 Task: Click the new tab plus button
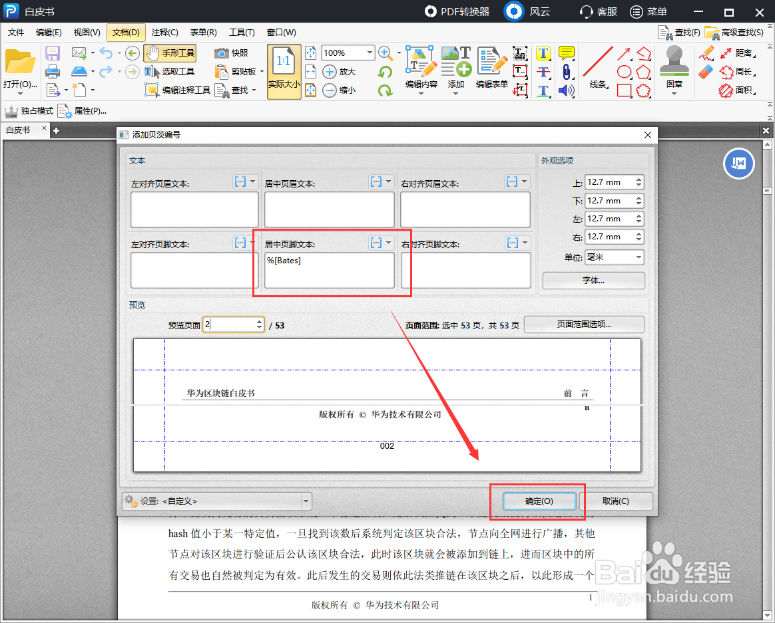[56, 130]
